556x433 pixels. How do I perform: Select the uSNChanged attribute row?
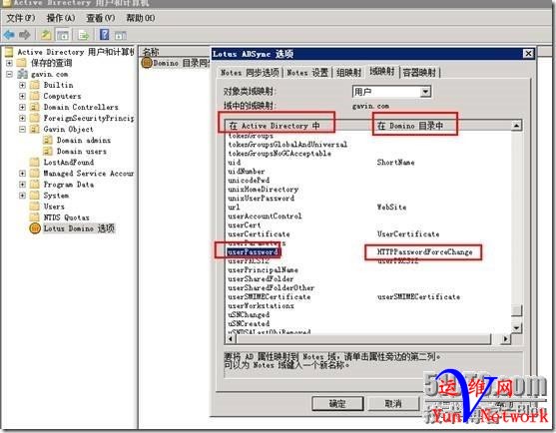tap(249, 314)
